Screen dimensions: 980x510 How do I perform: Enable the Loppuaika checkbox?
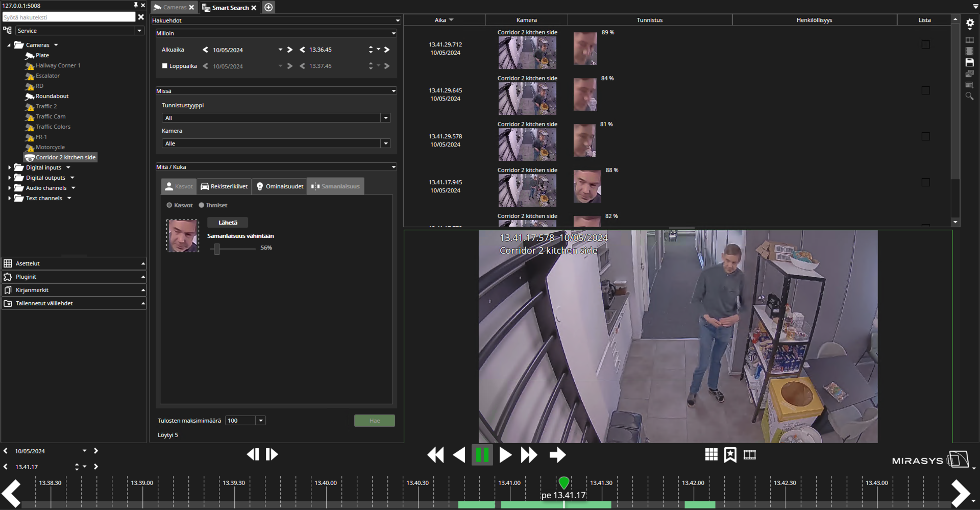pyautogui.click(x=165, y=66)
